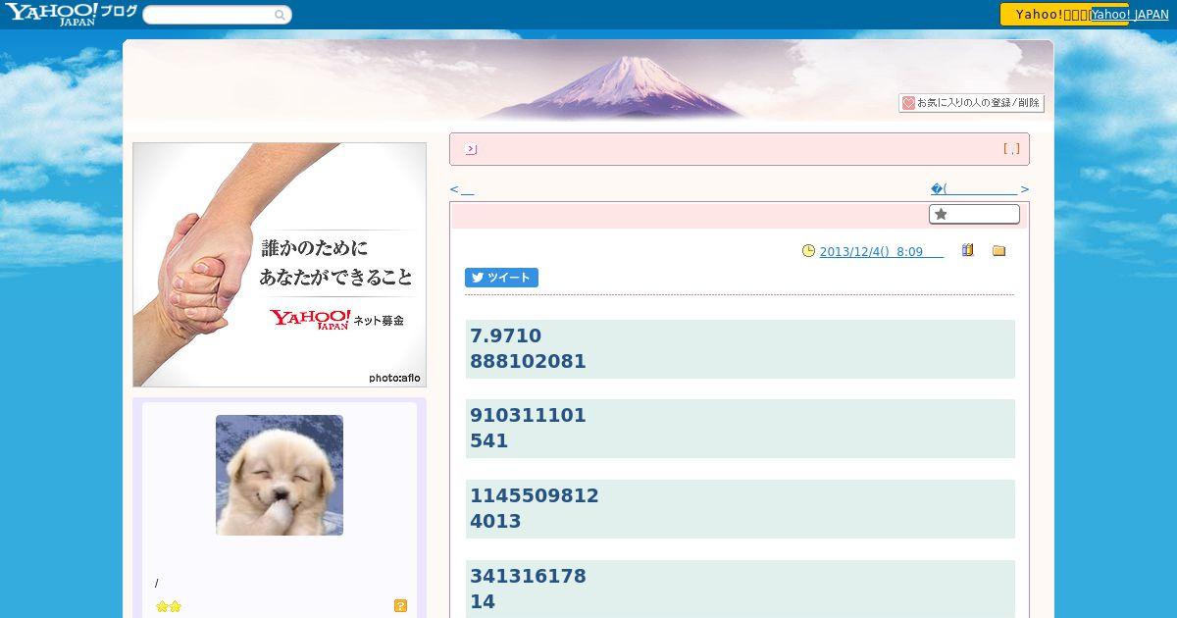Click the yellow Yahoo! button
Viewport: 1177px width, 618px height.
coord(1046,14)
